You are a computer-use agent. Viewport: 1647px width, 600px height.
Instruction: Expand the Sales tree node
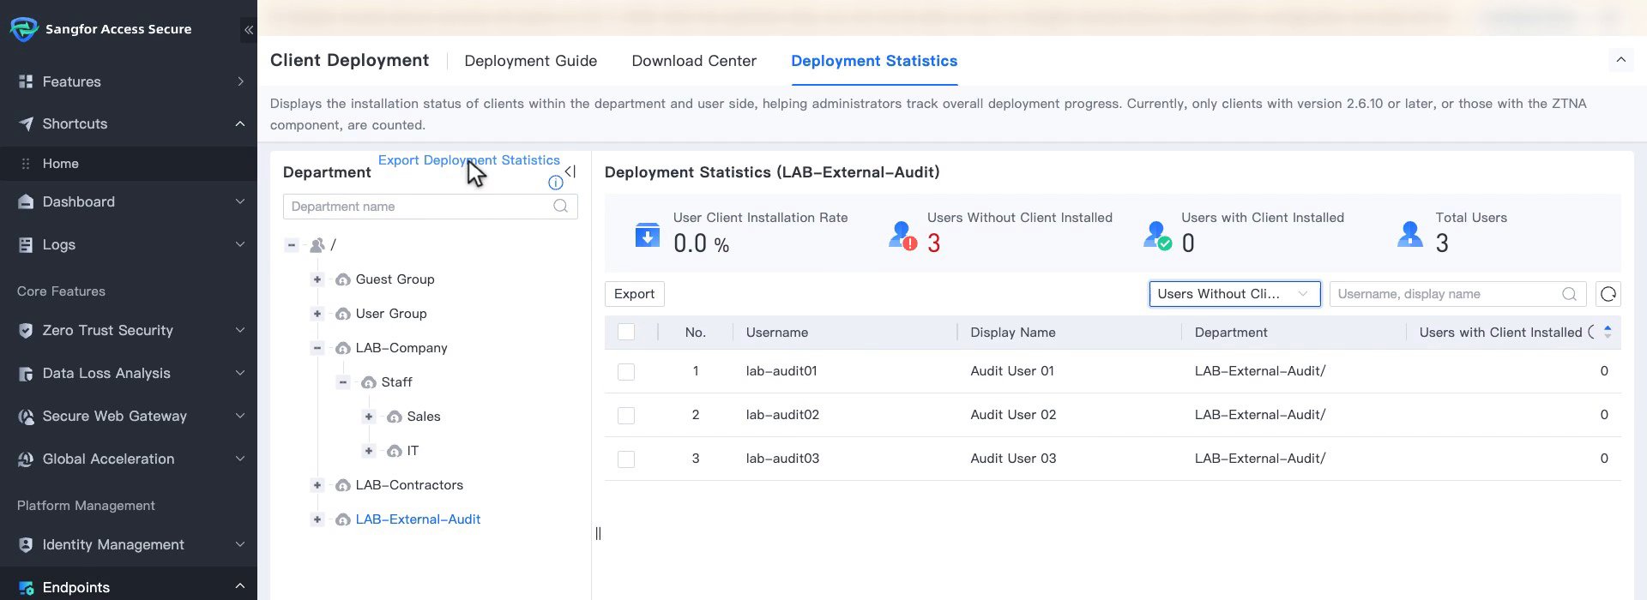[x=369, y=417]
